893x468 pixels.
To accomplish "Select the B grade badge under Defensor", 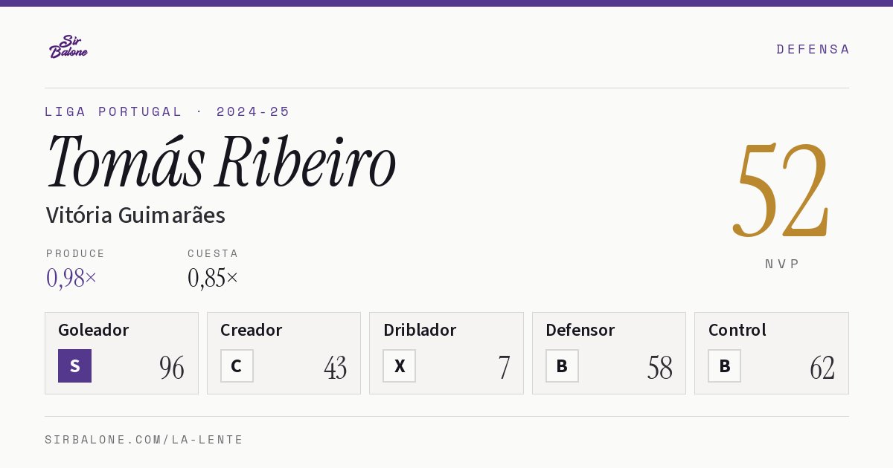I will pos(562,365).
